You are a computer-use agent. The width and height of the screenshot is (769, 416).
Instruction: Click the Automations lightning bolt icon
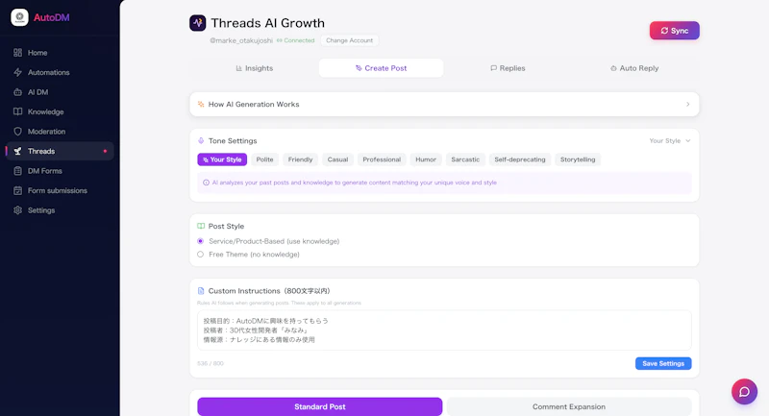tap(17, 72)
